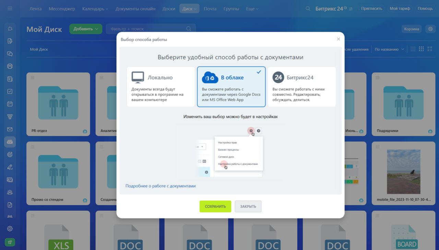
Task: Expand the Диск menu in the top bar
Action: click(189, 9)
